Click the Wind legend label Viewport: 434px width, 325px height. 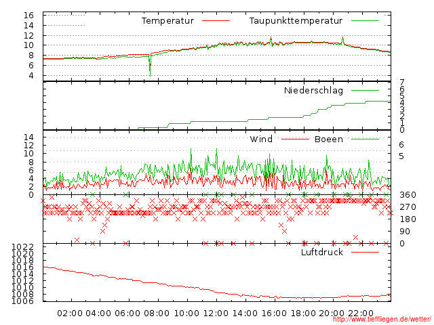point(261,139)
